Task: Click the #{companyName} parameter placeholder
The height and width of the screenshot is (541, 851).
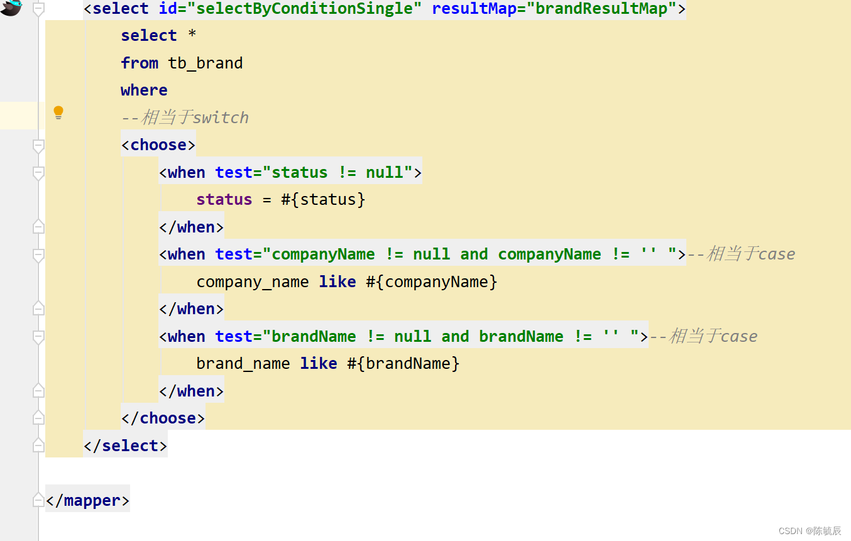Action: (x=432, y=281)
